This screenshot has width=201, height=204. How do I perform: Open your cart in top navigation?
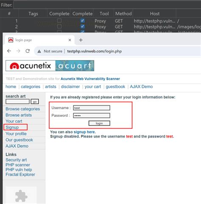tap(93, 87)
